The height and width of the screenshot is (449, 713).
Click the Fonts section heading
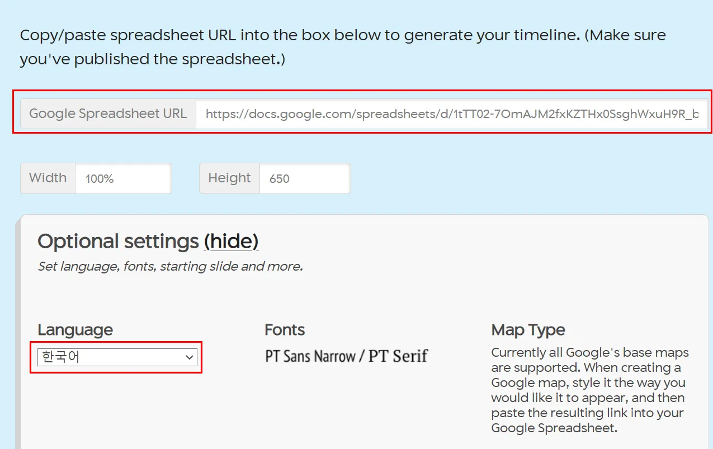[x=285, y=330]
